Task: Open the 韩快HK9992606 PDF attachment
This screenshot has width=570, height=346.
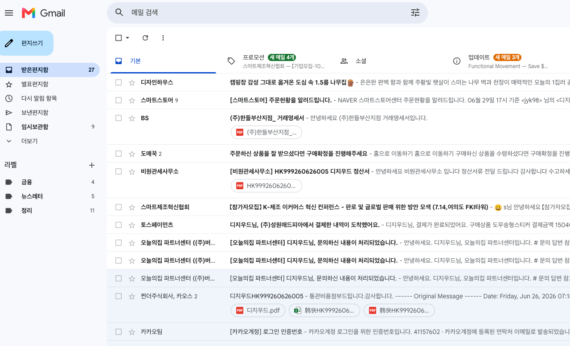Action: pyautogui.click(x=399, y=310)
